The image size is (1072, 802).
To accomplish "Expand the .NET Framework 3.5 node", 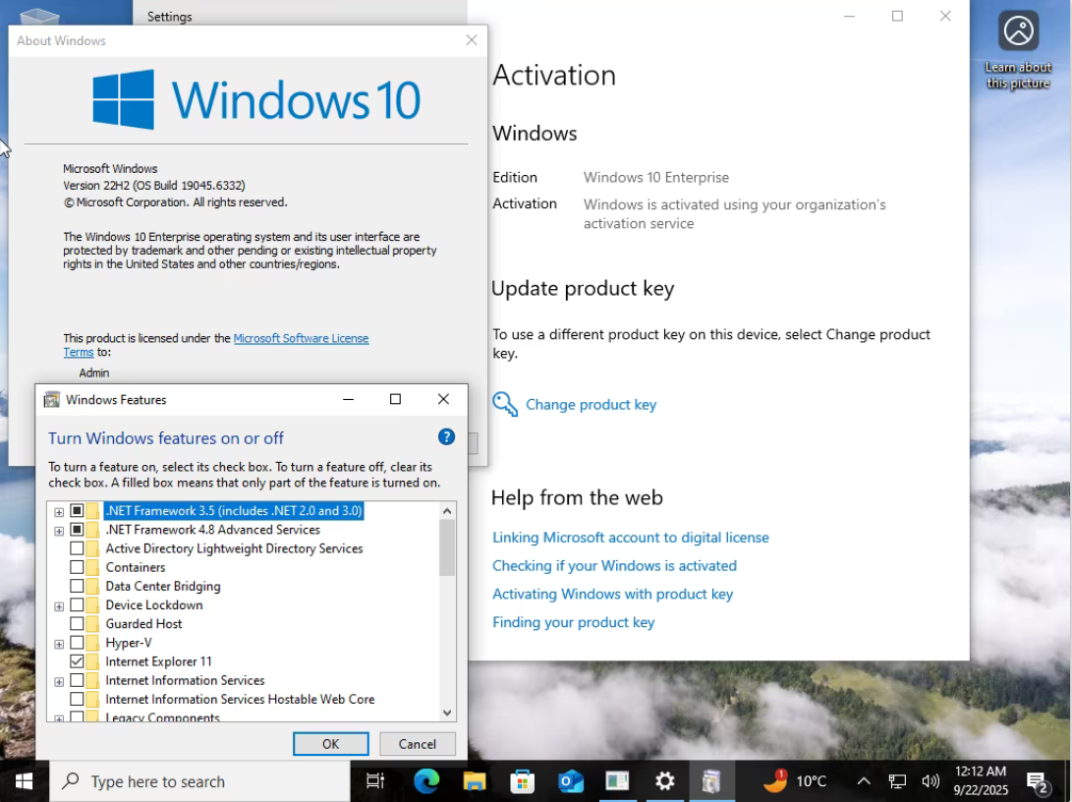I will point(59,511).
